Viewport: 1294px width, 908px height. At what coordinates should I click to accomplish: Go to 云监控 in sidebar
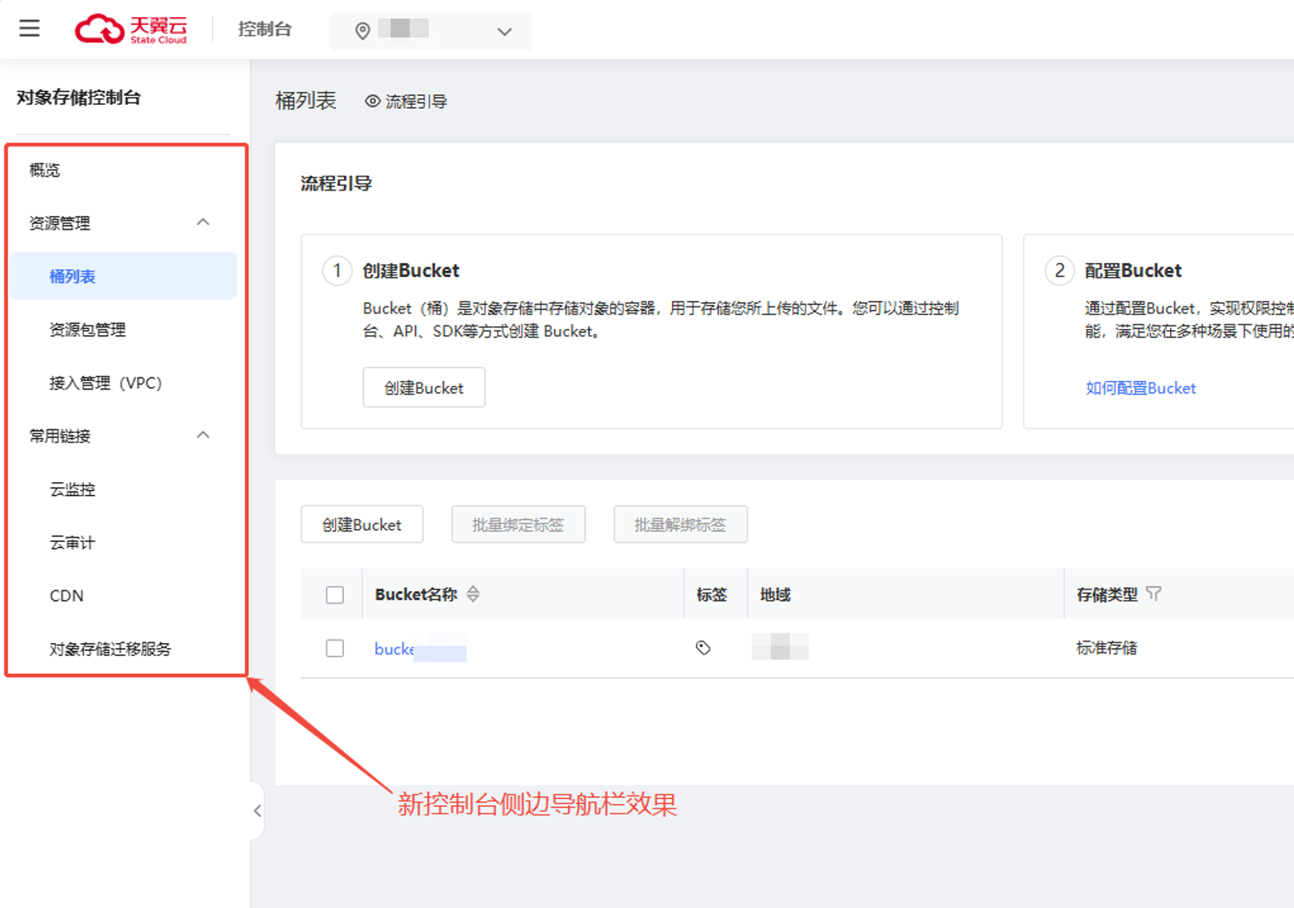point(73,490)
